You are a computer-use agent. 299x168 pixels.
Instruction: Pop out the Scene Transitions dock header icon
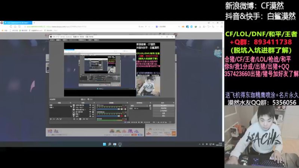[x=151, y=103]
